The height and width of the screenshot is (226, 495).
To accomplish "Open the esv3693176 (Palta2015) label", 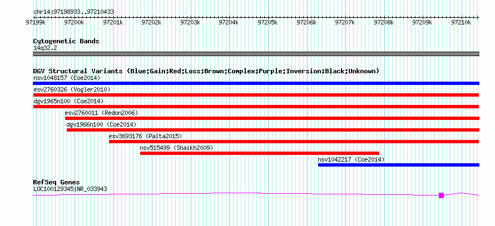I will point(145,136).
